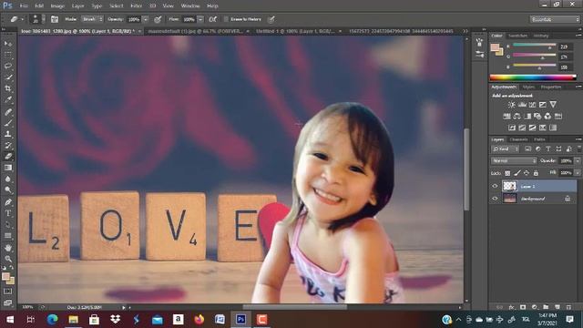This screenshot has width=583, height=328.
Task: Select the Layer 1 thumbnail
Action: [x=509, y=186]
